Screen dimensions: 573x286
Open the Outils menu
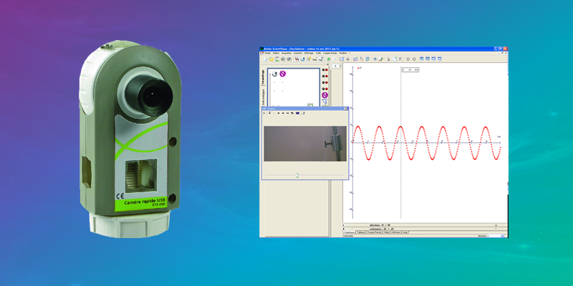click(319, 53)
